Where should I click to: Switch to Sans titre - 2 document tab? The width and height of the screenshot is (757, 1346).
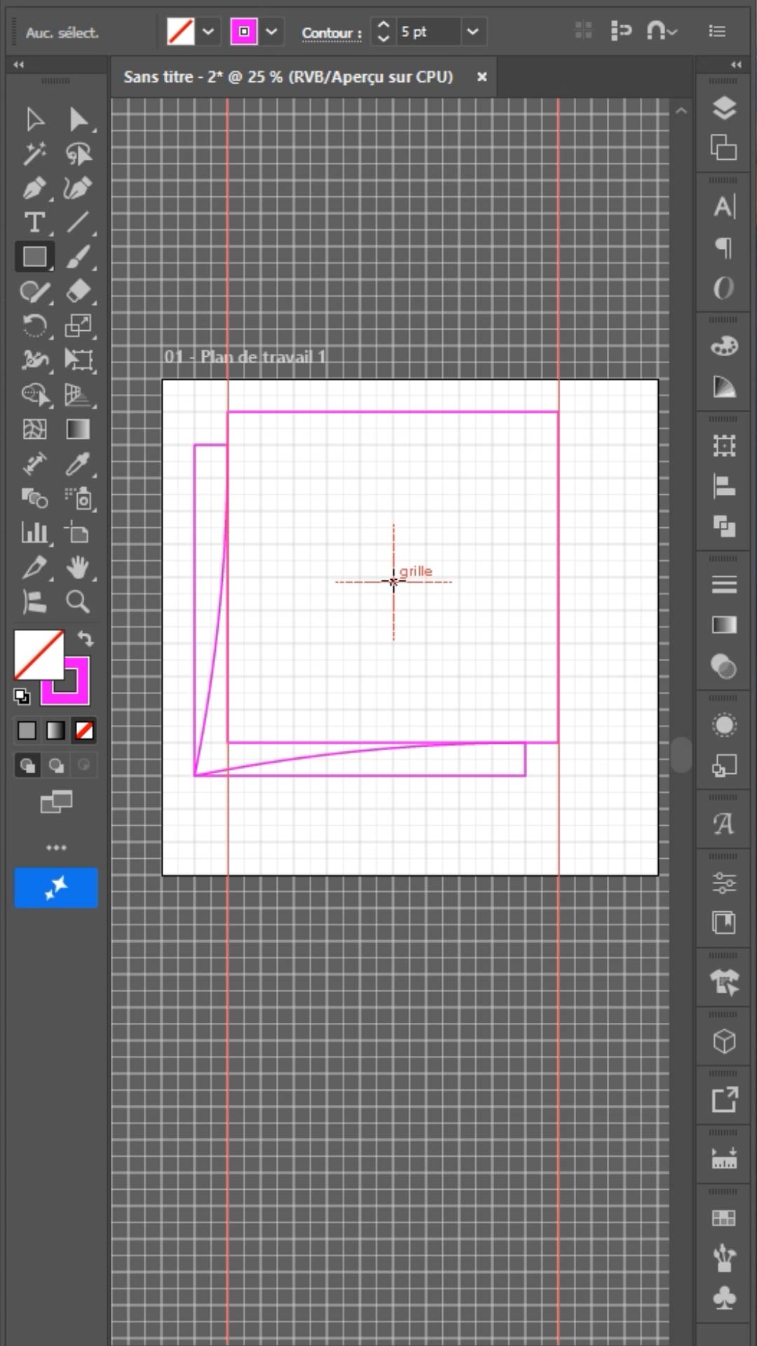(x=288, y=76)
